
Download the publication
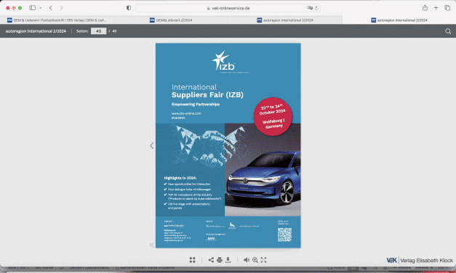228,260
